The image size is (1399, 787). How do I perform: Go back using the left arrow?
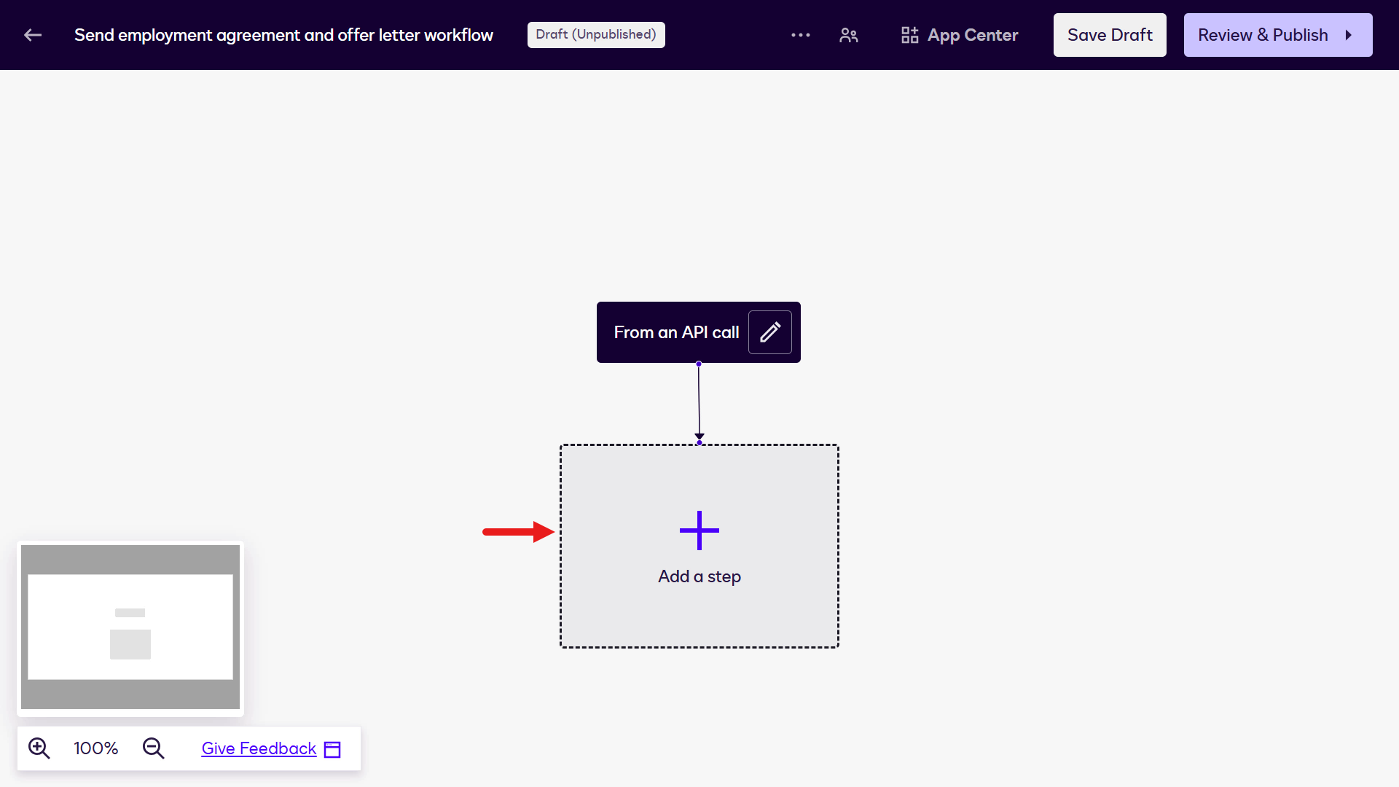click(x=33, y=35)
